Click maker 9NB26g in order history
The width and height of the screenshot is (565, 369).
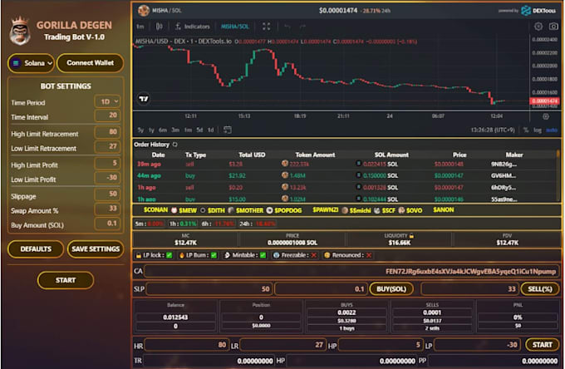click(x=504, y=165)
